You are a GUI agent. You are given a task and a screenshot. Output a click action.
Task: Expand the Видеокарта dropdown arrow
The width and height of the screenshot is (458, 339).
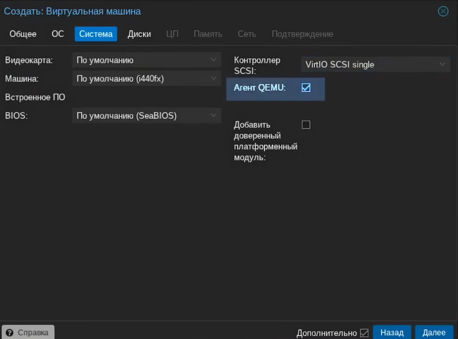pos(213,60)
